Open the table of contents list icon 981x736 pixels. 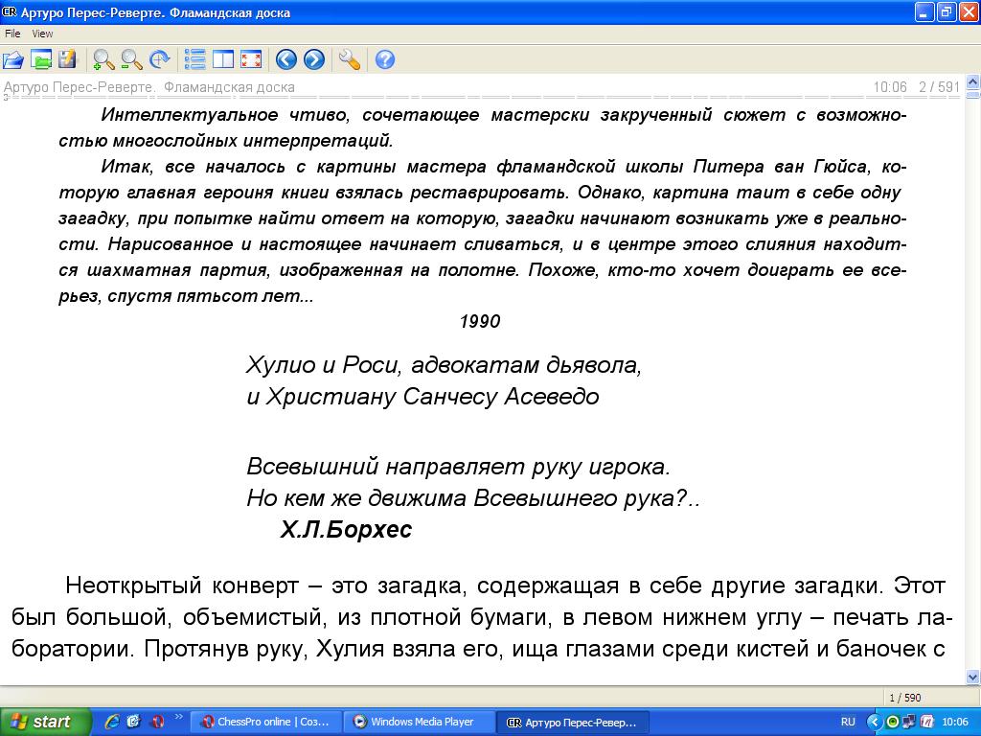click(195, 60)
